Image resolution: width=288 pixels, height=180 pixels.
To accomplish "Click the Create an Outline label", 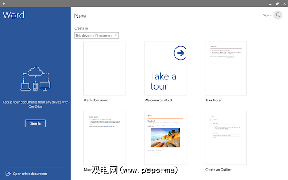I will point(218,170).
